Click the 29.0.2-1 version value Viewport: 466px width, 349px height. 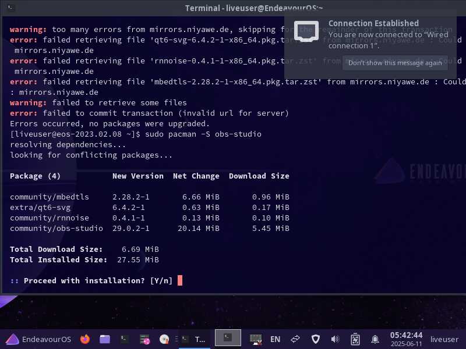[130, 228]
